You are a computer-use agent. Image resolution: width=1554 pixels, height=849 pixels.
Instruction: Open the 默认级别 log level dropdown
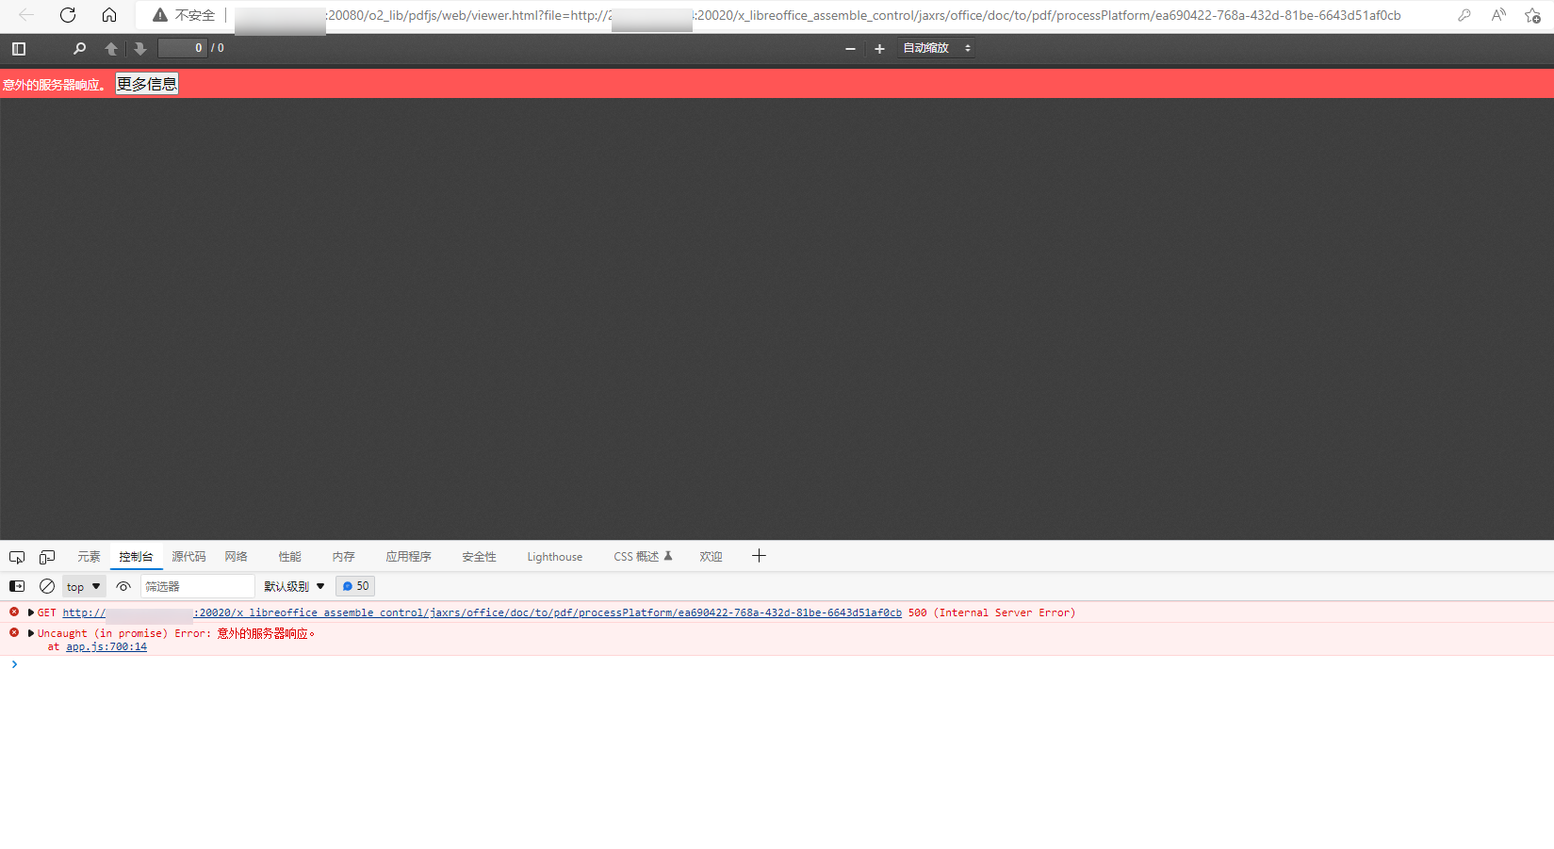294,586
